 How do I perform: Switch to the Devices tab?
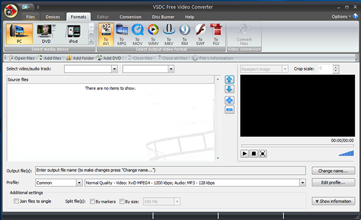(53, 17)
